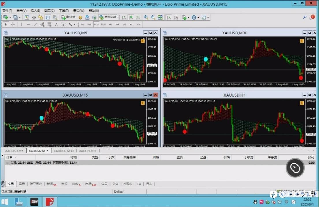Select the Horizontal Line drawing tool
This screenshot has width=319, height=207.
28,24
